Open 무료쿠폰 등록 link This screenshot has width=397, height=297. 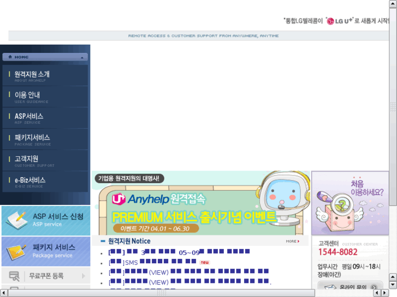(46, 276)
